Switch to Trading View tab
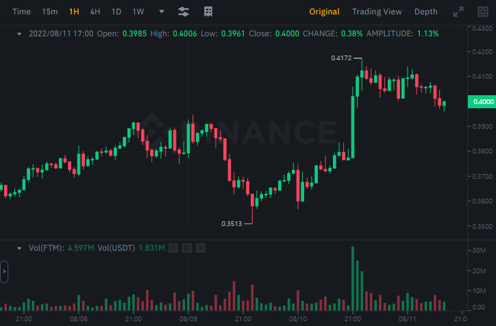 point(377,12)
